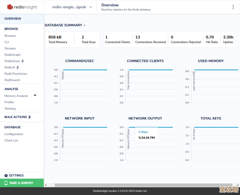Screen dimensions: 240x195
Task: Open the Browser page
Action: point(10,36)
